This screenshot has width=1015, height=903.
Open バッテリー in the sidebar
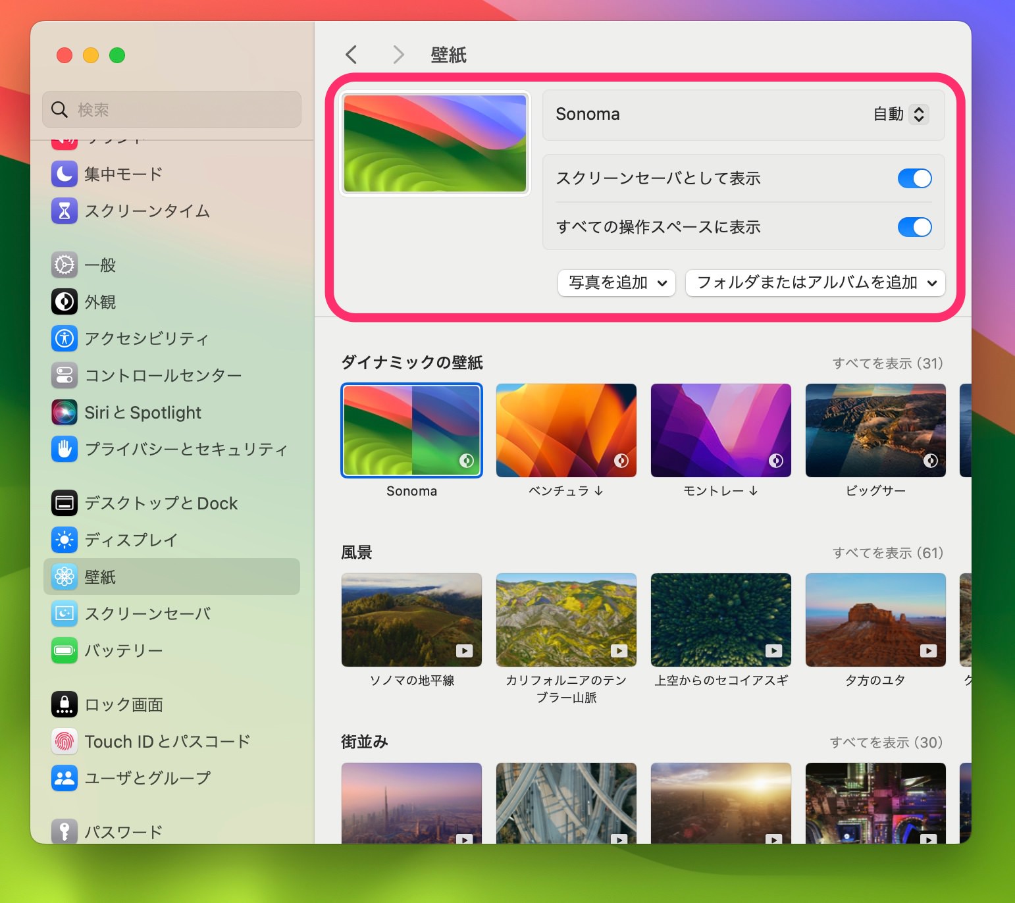point(172,650)
